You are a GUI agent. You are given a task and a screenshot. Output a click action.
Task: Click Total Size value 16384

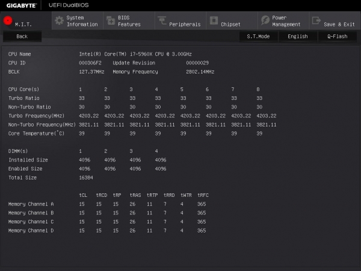point(86,178)
